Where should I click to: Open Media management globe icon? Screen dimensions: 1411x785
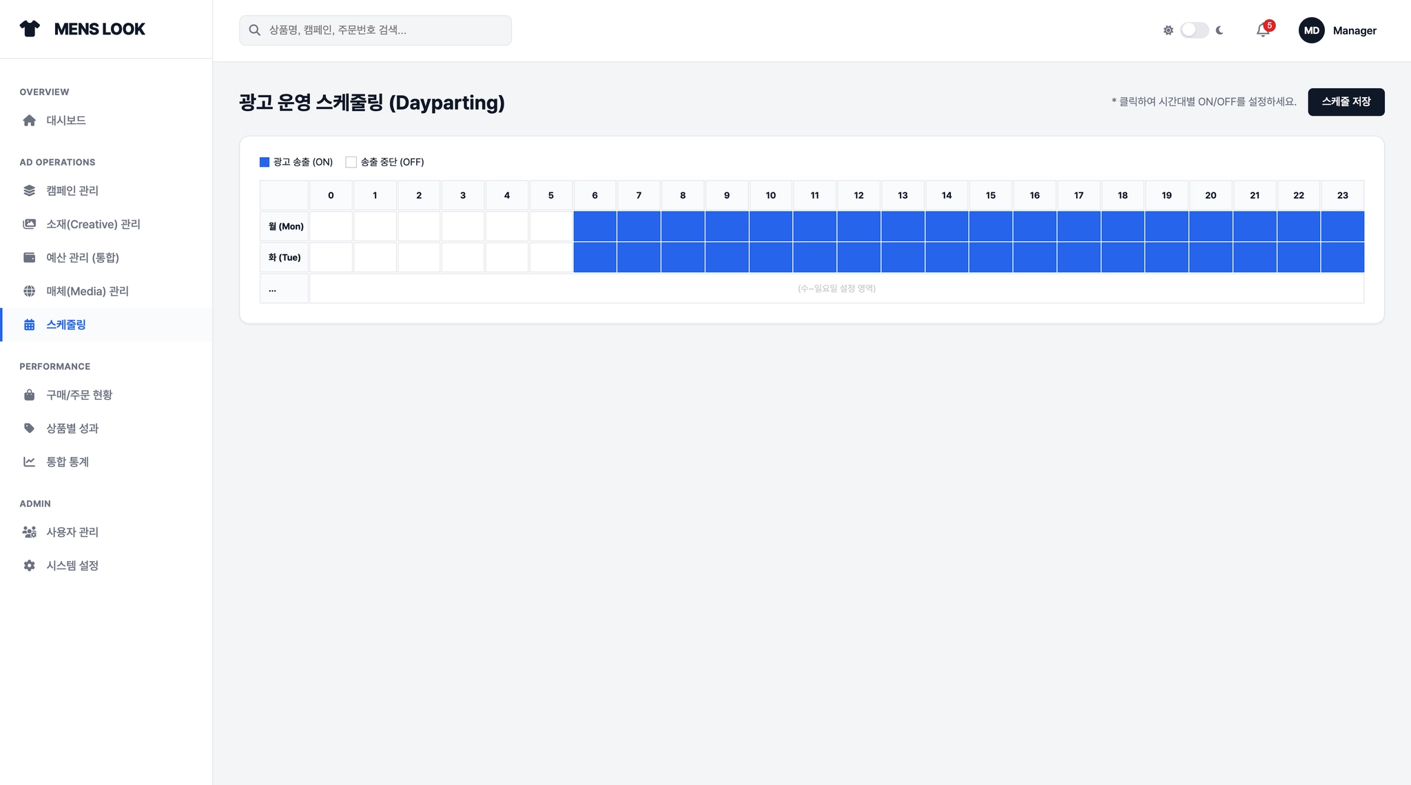(x=29, y=292)
